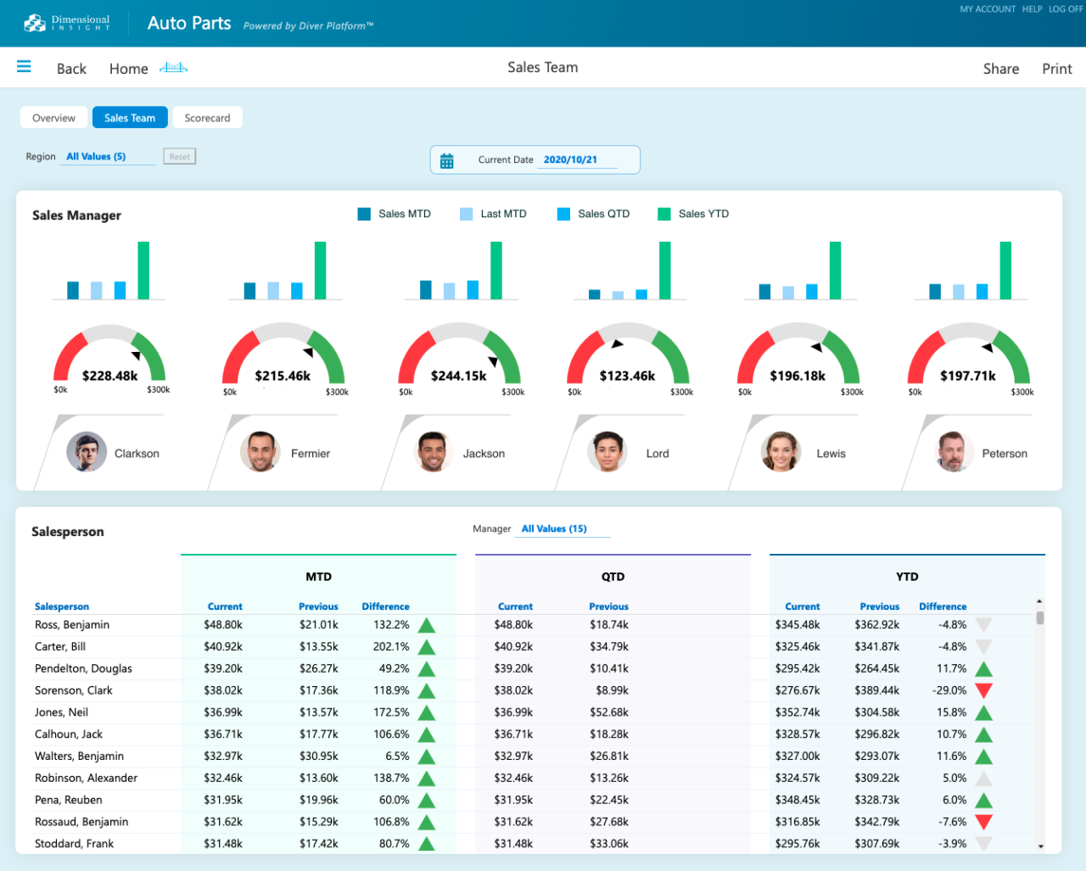The width and height of the screenshot is (1086, 871).
Task: Open the calendar icon in Current Date
Action: (447, 159)
